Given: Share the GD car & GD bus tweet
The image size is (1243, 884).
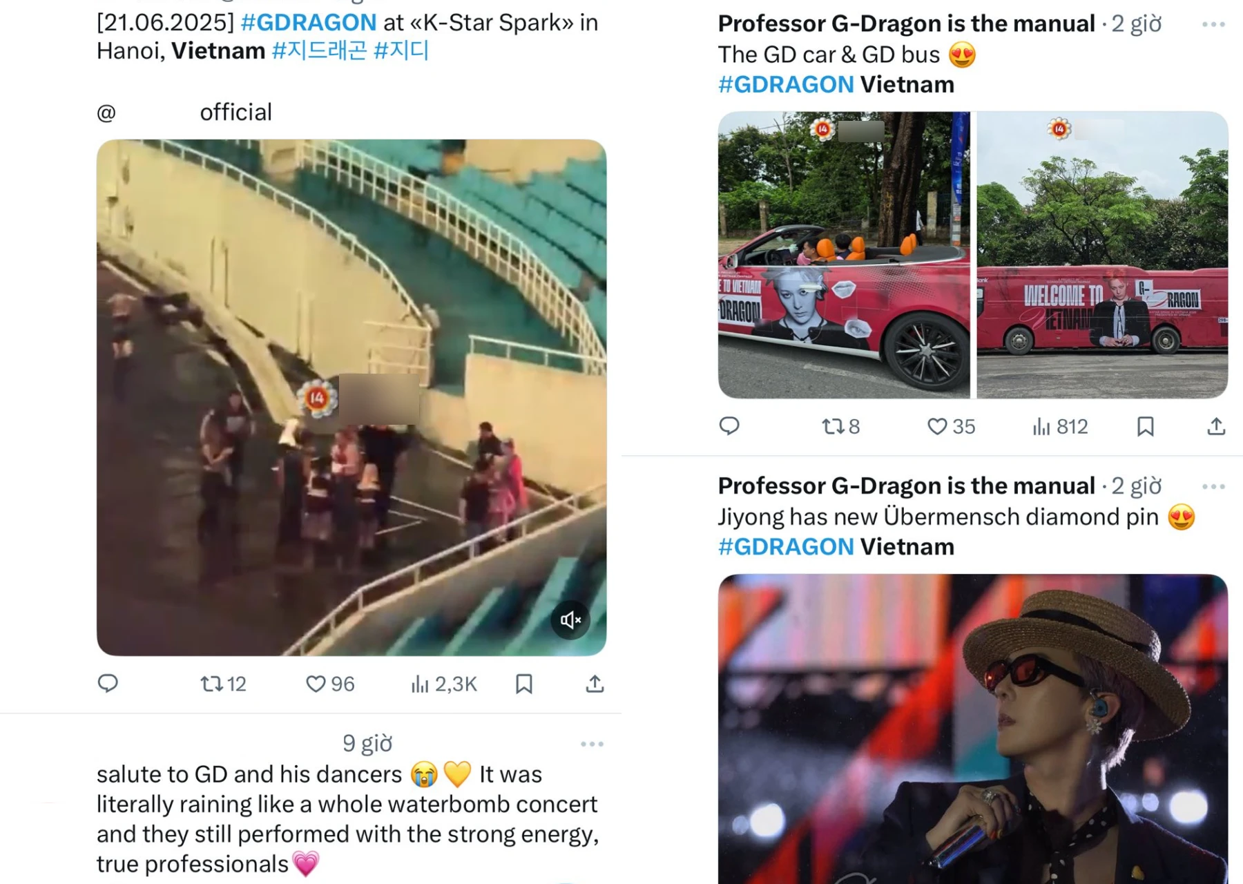Looking at the screenshot, I should 1216,426.
